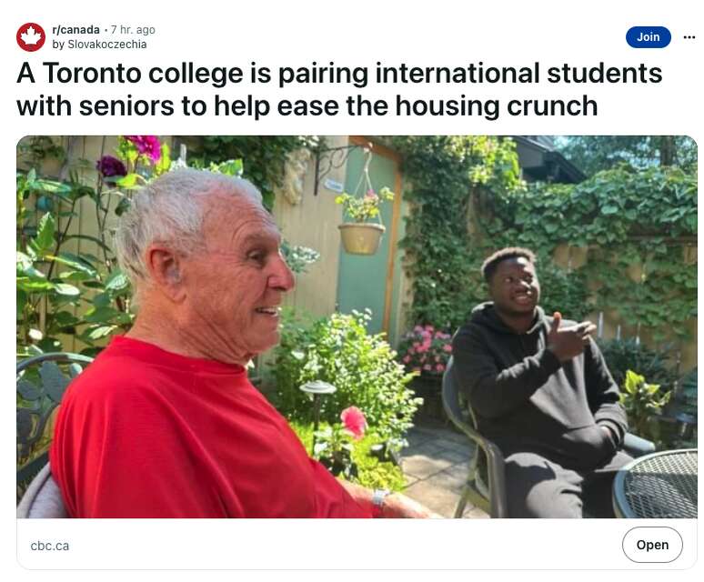Join the r/canada community
This screenshot has width=704, height=582.
click(648, 36)
